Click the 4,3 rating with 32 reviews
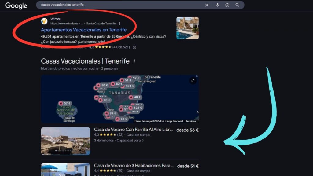The height and width of the screenshot is (176, 313). click(x=109, y=135)
